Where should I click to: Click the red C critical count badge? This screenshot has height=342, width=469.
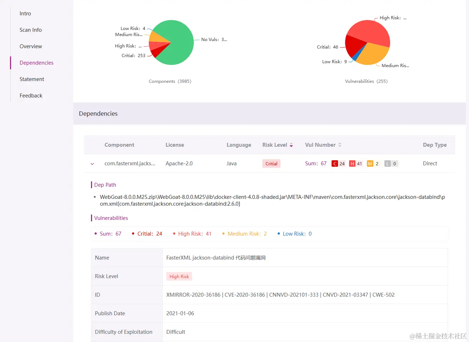[335, 164]
